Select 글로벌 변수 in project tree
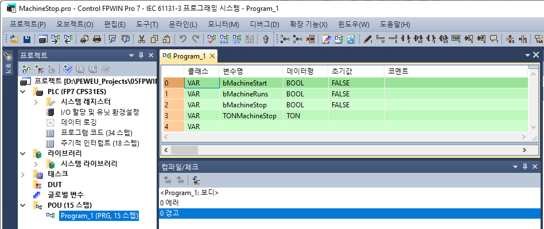The width and height of the screenshot is (544, 229). point(65,195)
